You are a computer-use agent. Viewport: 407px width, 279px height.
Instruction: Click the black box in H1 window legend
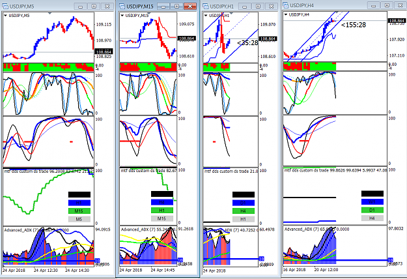(x=243, y=194)
